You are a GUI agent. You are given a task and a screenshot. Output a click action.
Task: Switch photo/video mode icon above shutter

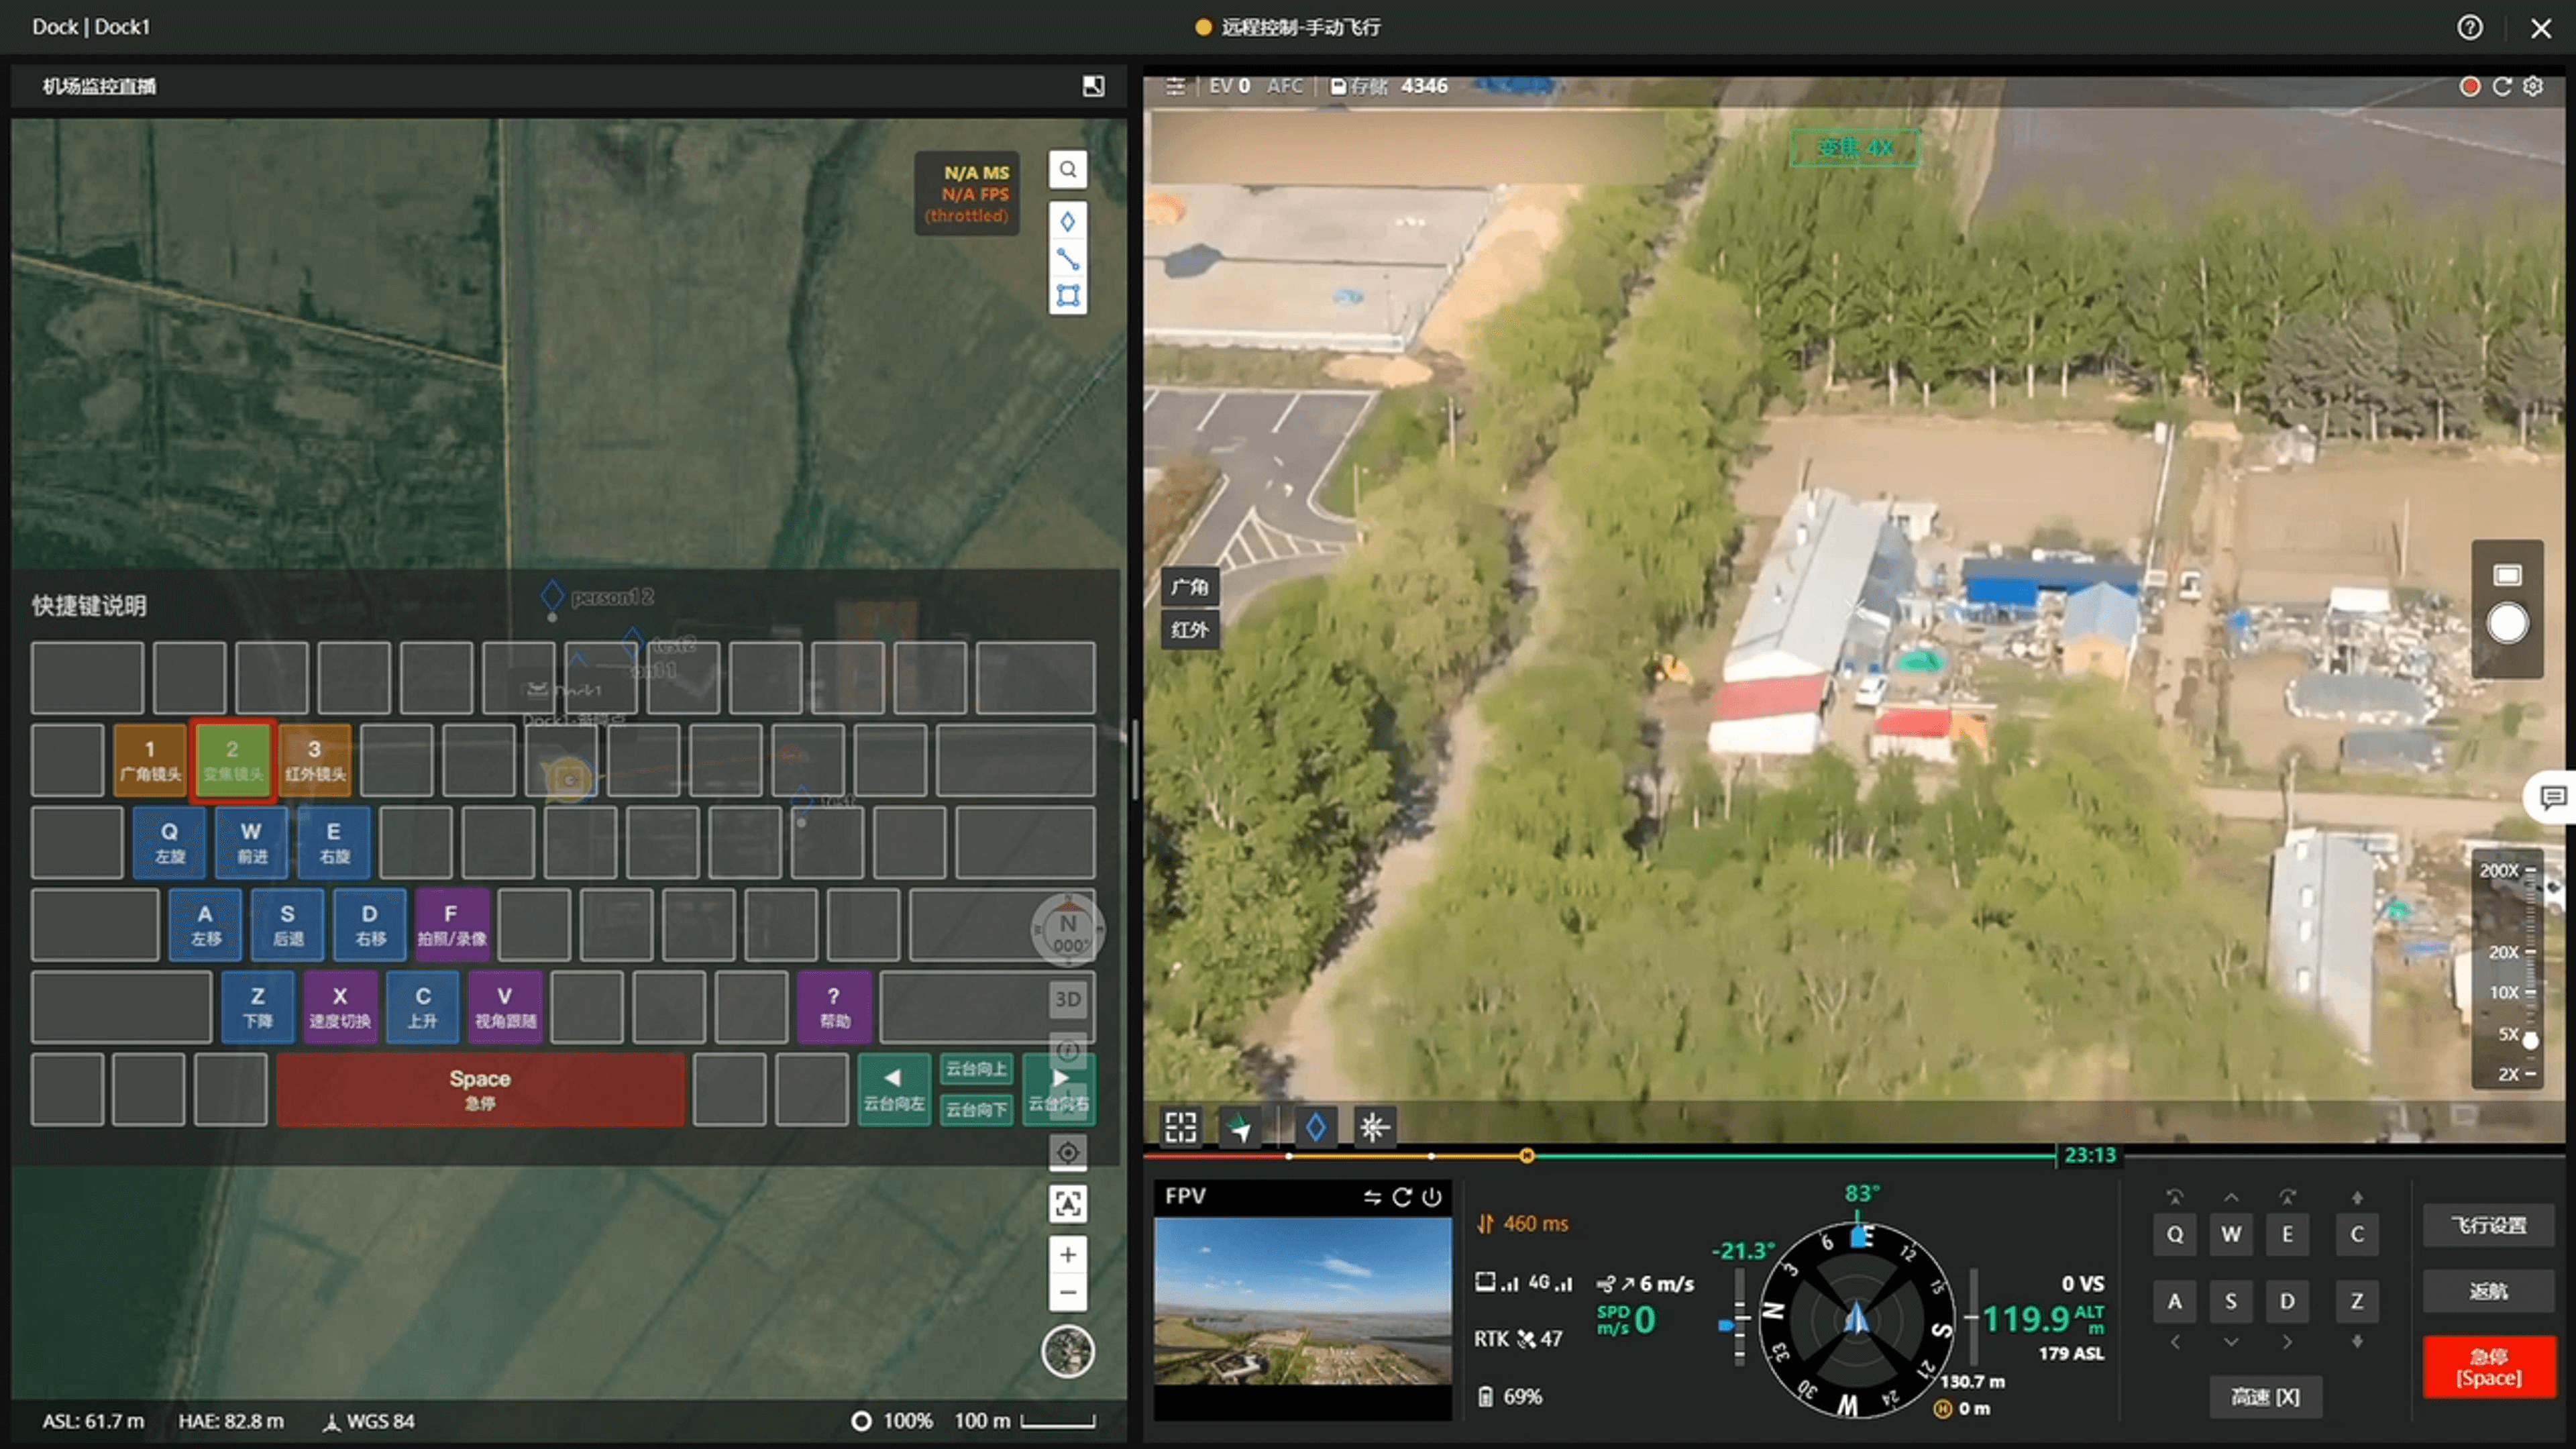tap(2507, 575)
